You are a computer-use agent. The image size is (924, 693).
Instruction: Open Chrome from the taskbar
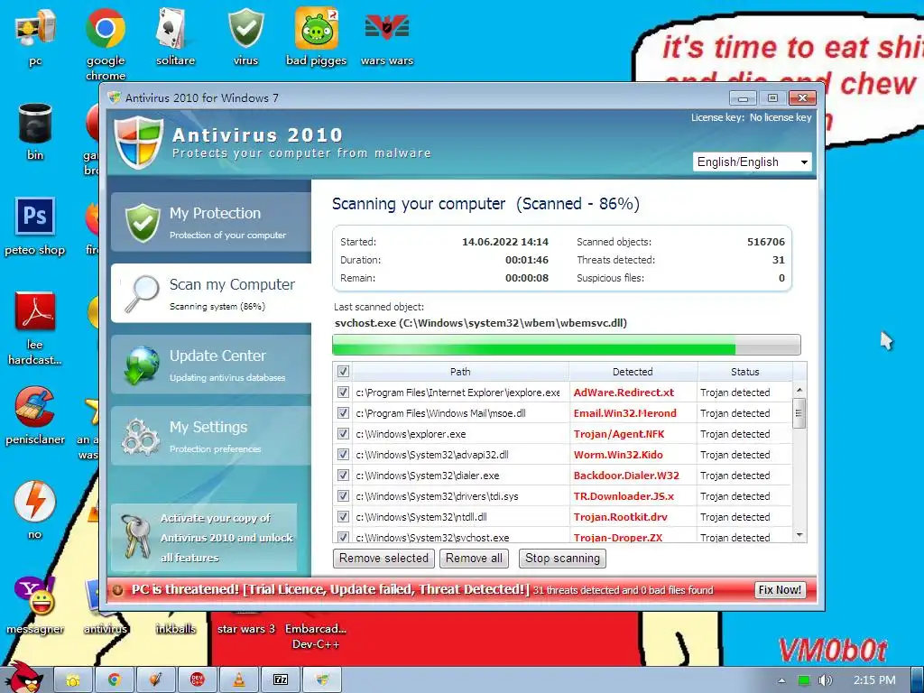[115, 680]
